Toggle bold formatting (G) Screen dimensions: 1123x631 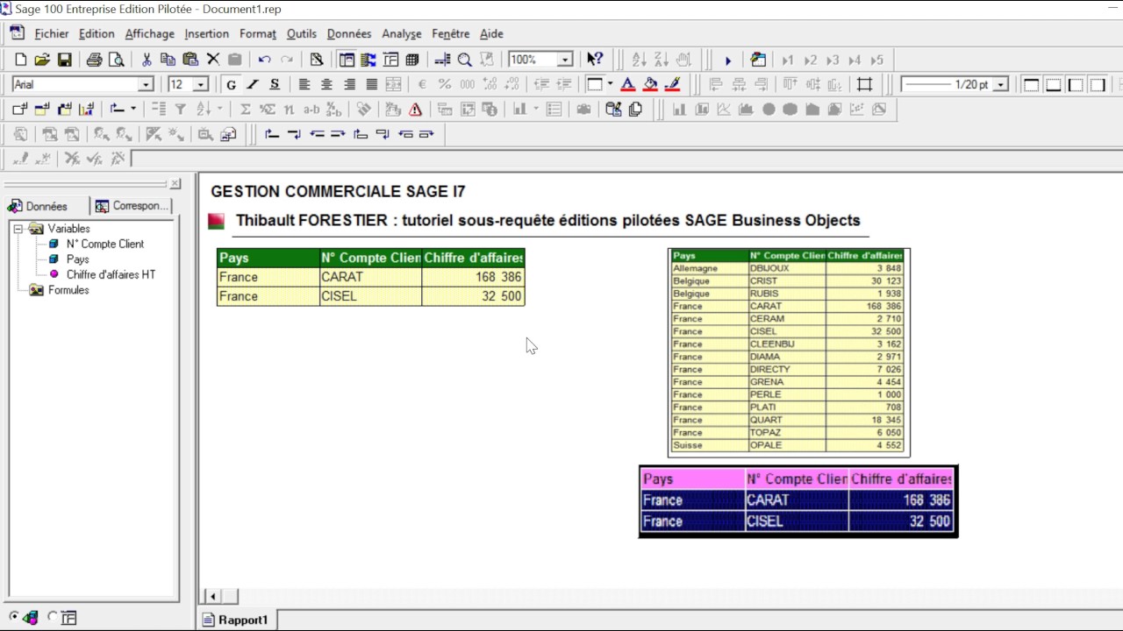[x=231, y=84]
